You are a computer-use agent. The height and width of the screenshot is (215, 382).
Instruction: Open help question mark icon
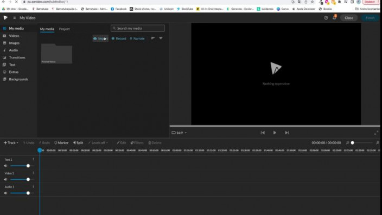[326, 18]
